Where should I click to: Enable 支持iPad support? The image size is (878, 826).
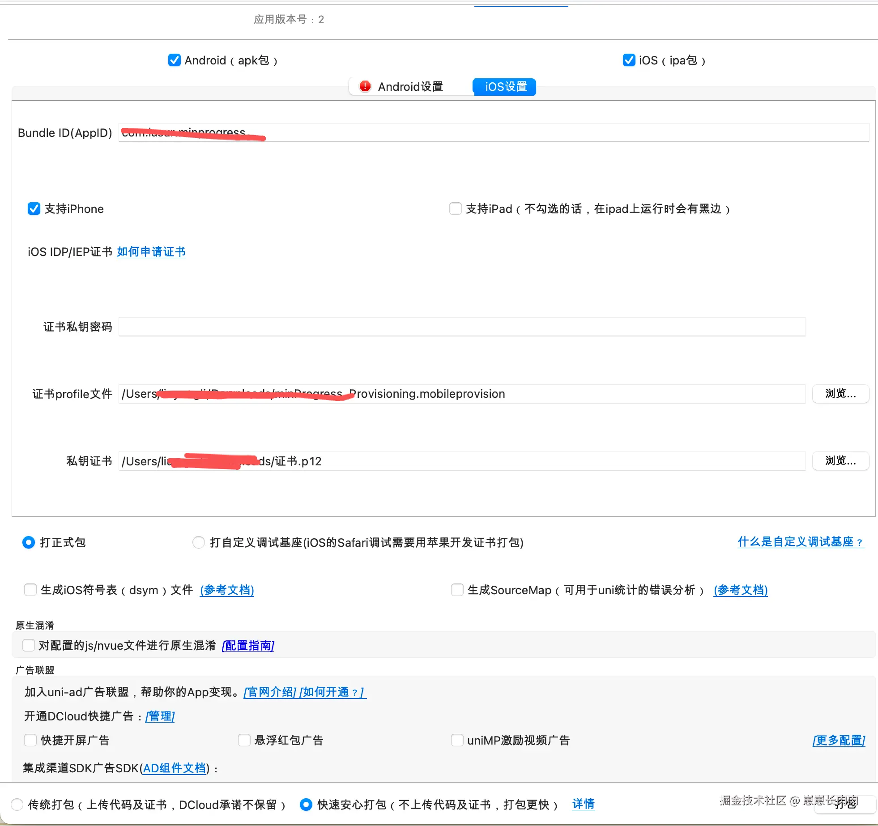click(x=455, y=209)
